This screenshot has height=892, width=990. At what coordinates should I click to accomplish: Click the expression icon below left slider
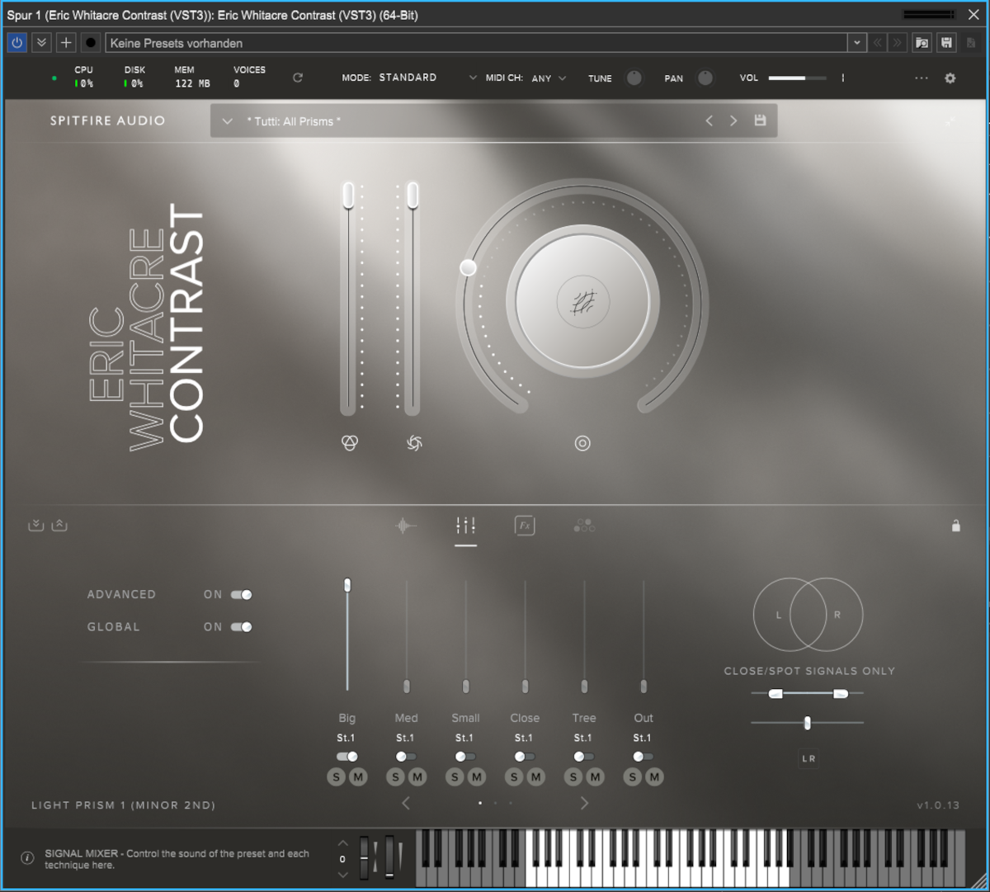pos(349,443)
